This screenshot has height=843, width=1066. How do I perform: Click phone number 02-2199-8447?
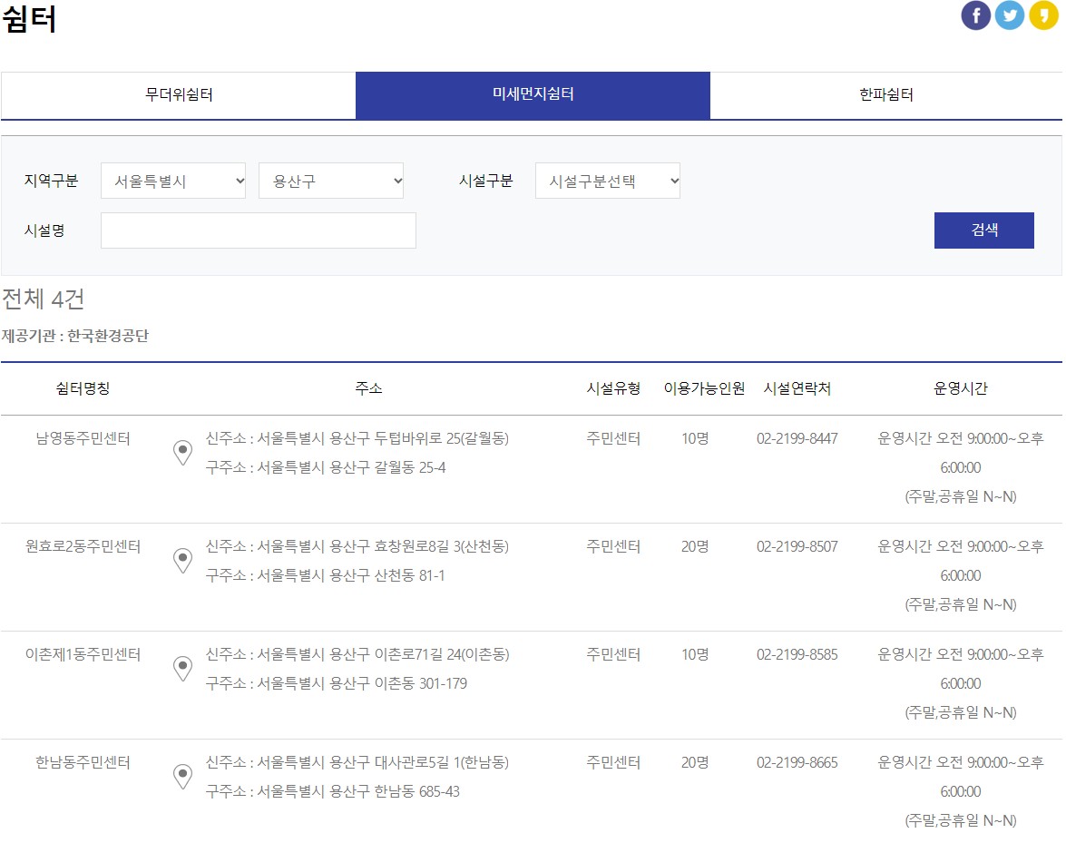[x=798, y=438]
